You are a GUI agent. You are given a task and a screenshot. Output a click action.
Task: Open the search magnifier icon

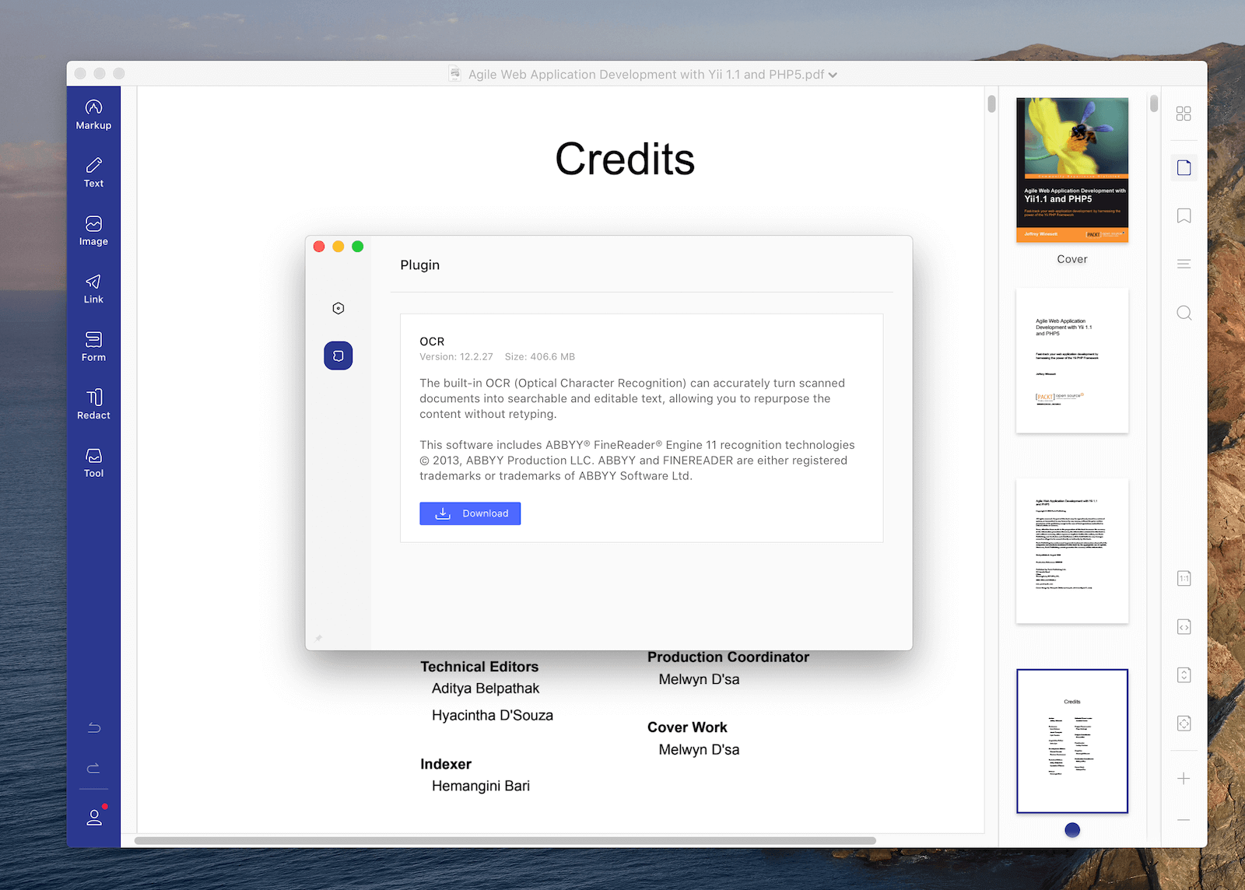pos(1184,313)
